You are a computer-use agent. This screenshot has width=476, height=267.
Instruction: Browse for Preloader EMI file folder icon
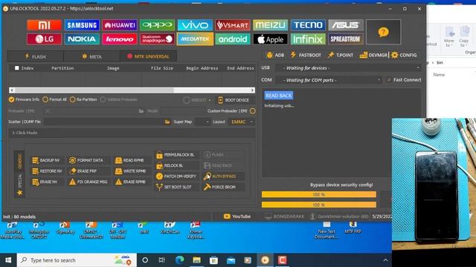click(141, 111)
